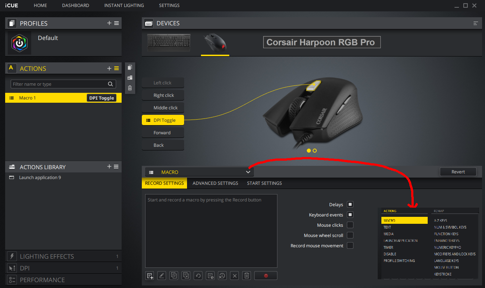
Task: Open the MACRO action type dropdown
Action: [x=199, y=172]
